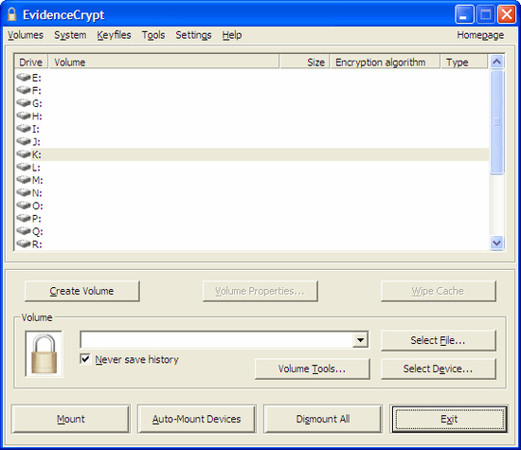
Task: Click the Select File button
Action: (x=439, y=340)
